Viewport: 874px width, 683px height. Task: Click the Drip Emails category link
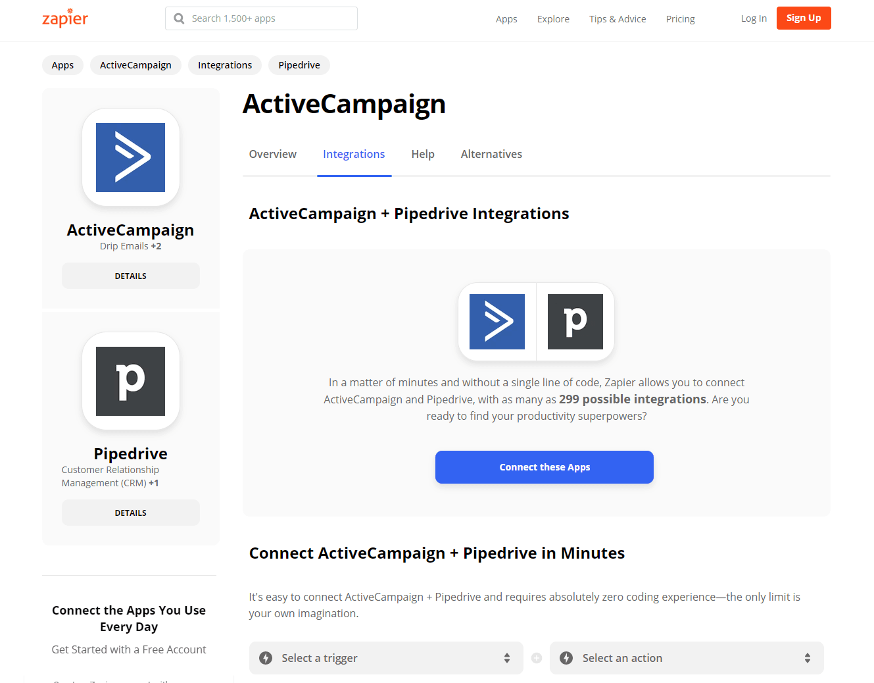124,246
